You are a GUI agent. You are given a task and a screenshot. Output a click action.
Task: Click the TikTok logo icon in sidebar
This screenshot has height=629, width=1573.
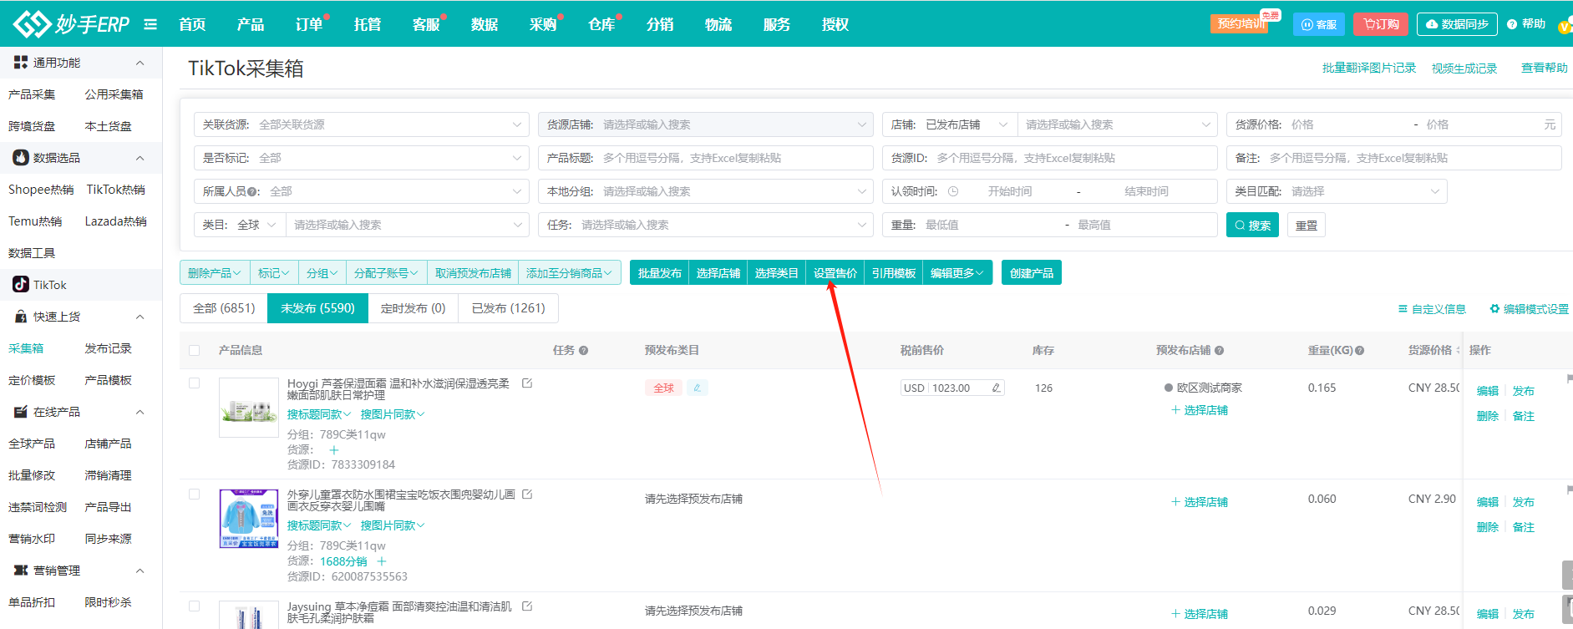(x=21, y=285)
